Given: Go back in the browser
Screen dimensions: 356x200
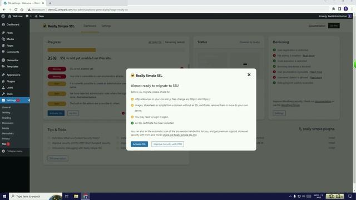Looking at the screenshot, I should (4, 9).
